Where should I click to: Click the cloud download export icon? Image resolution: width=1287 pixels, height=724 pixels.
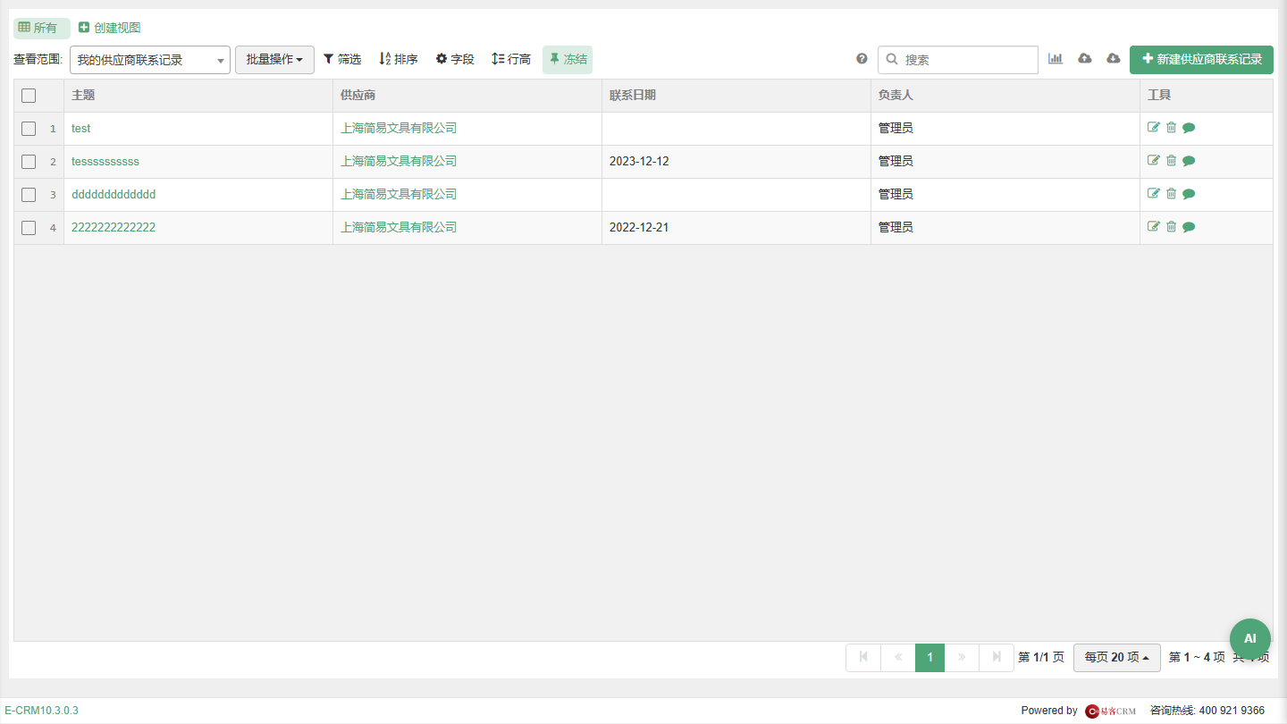click(x=1114, y=59)
